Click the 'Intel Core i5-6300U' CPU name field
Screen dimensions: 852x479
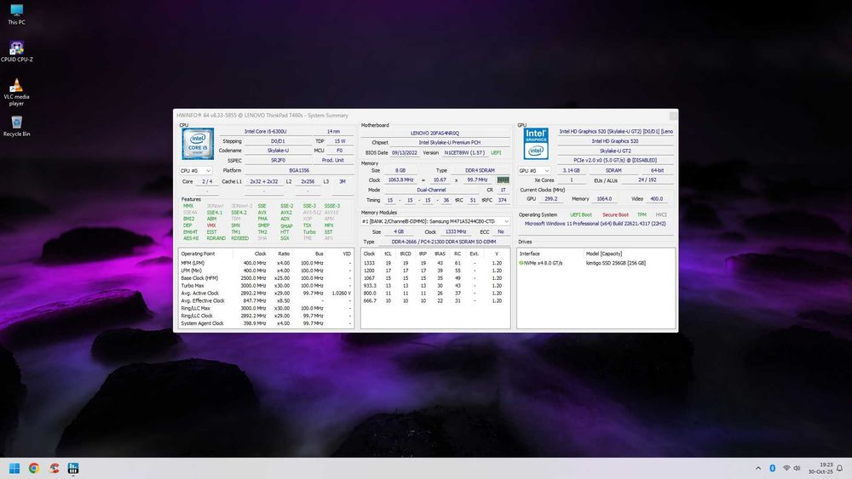point(265,131)
